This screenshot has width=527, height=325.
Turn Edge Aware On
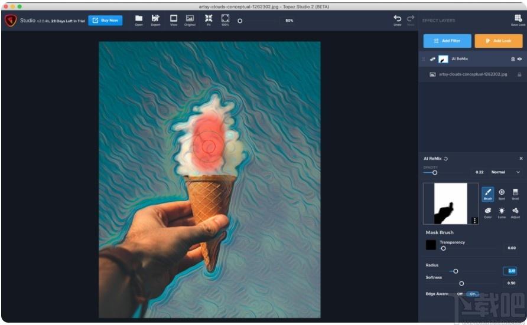472,294
